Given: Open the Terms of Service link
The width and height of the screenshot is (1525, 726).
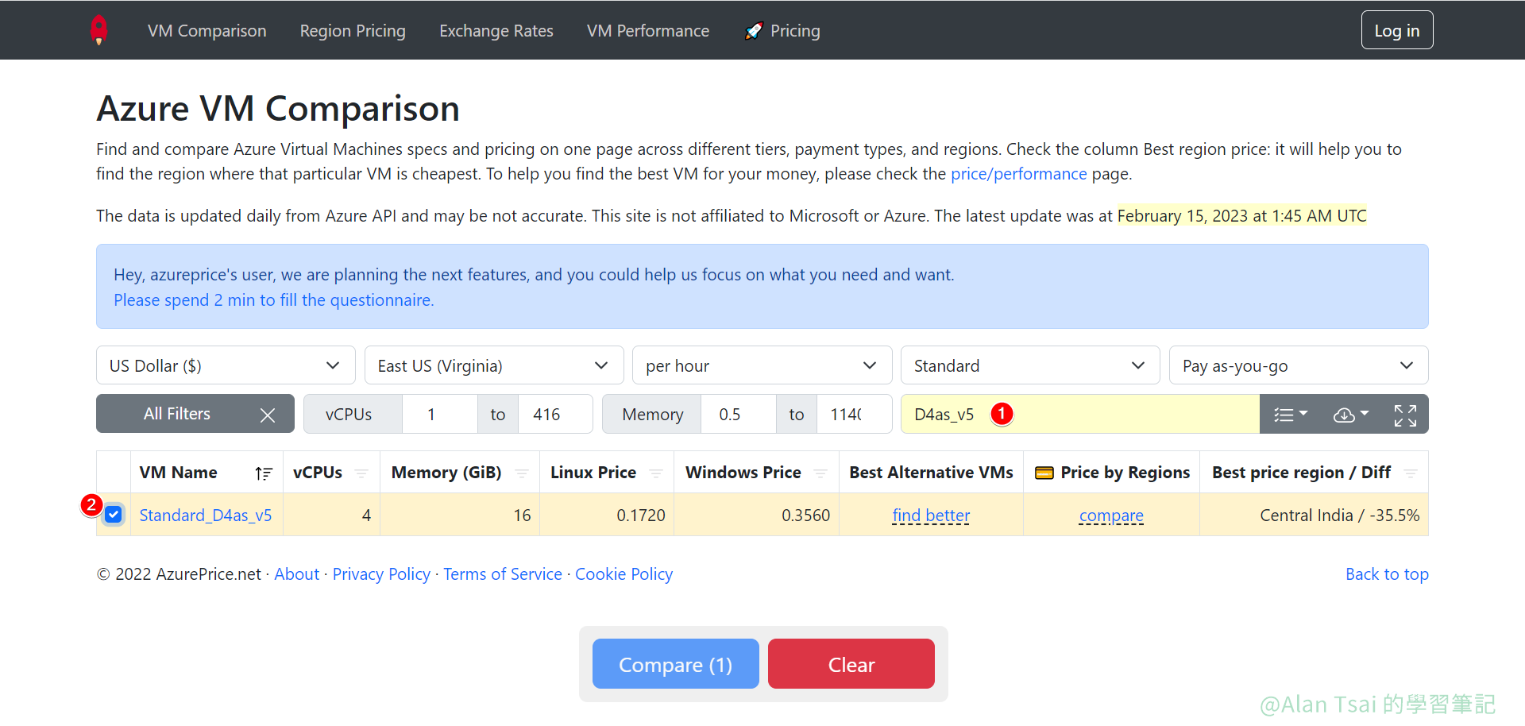Looking at the screenshot, I should pos(503,574).
